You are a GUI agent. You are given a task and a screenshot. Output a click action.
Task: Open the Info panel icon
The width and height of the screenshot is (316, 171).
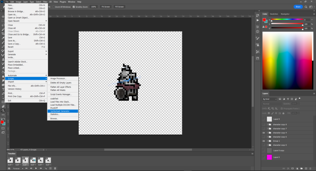(258, 32)
